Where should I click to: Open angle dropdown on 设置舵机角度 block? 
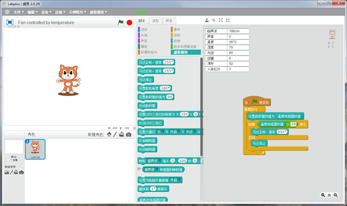(169, 88)
